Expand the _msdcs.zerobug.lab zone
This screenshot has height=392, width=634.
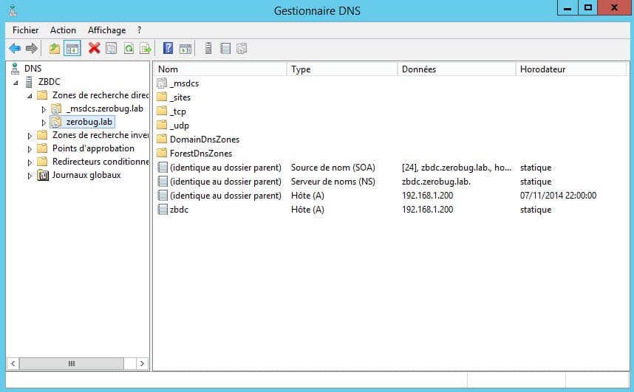click(44, 109)
